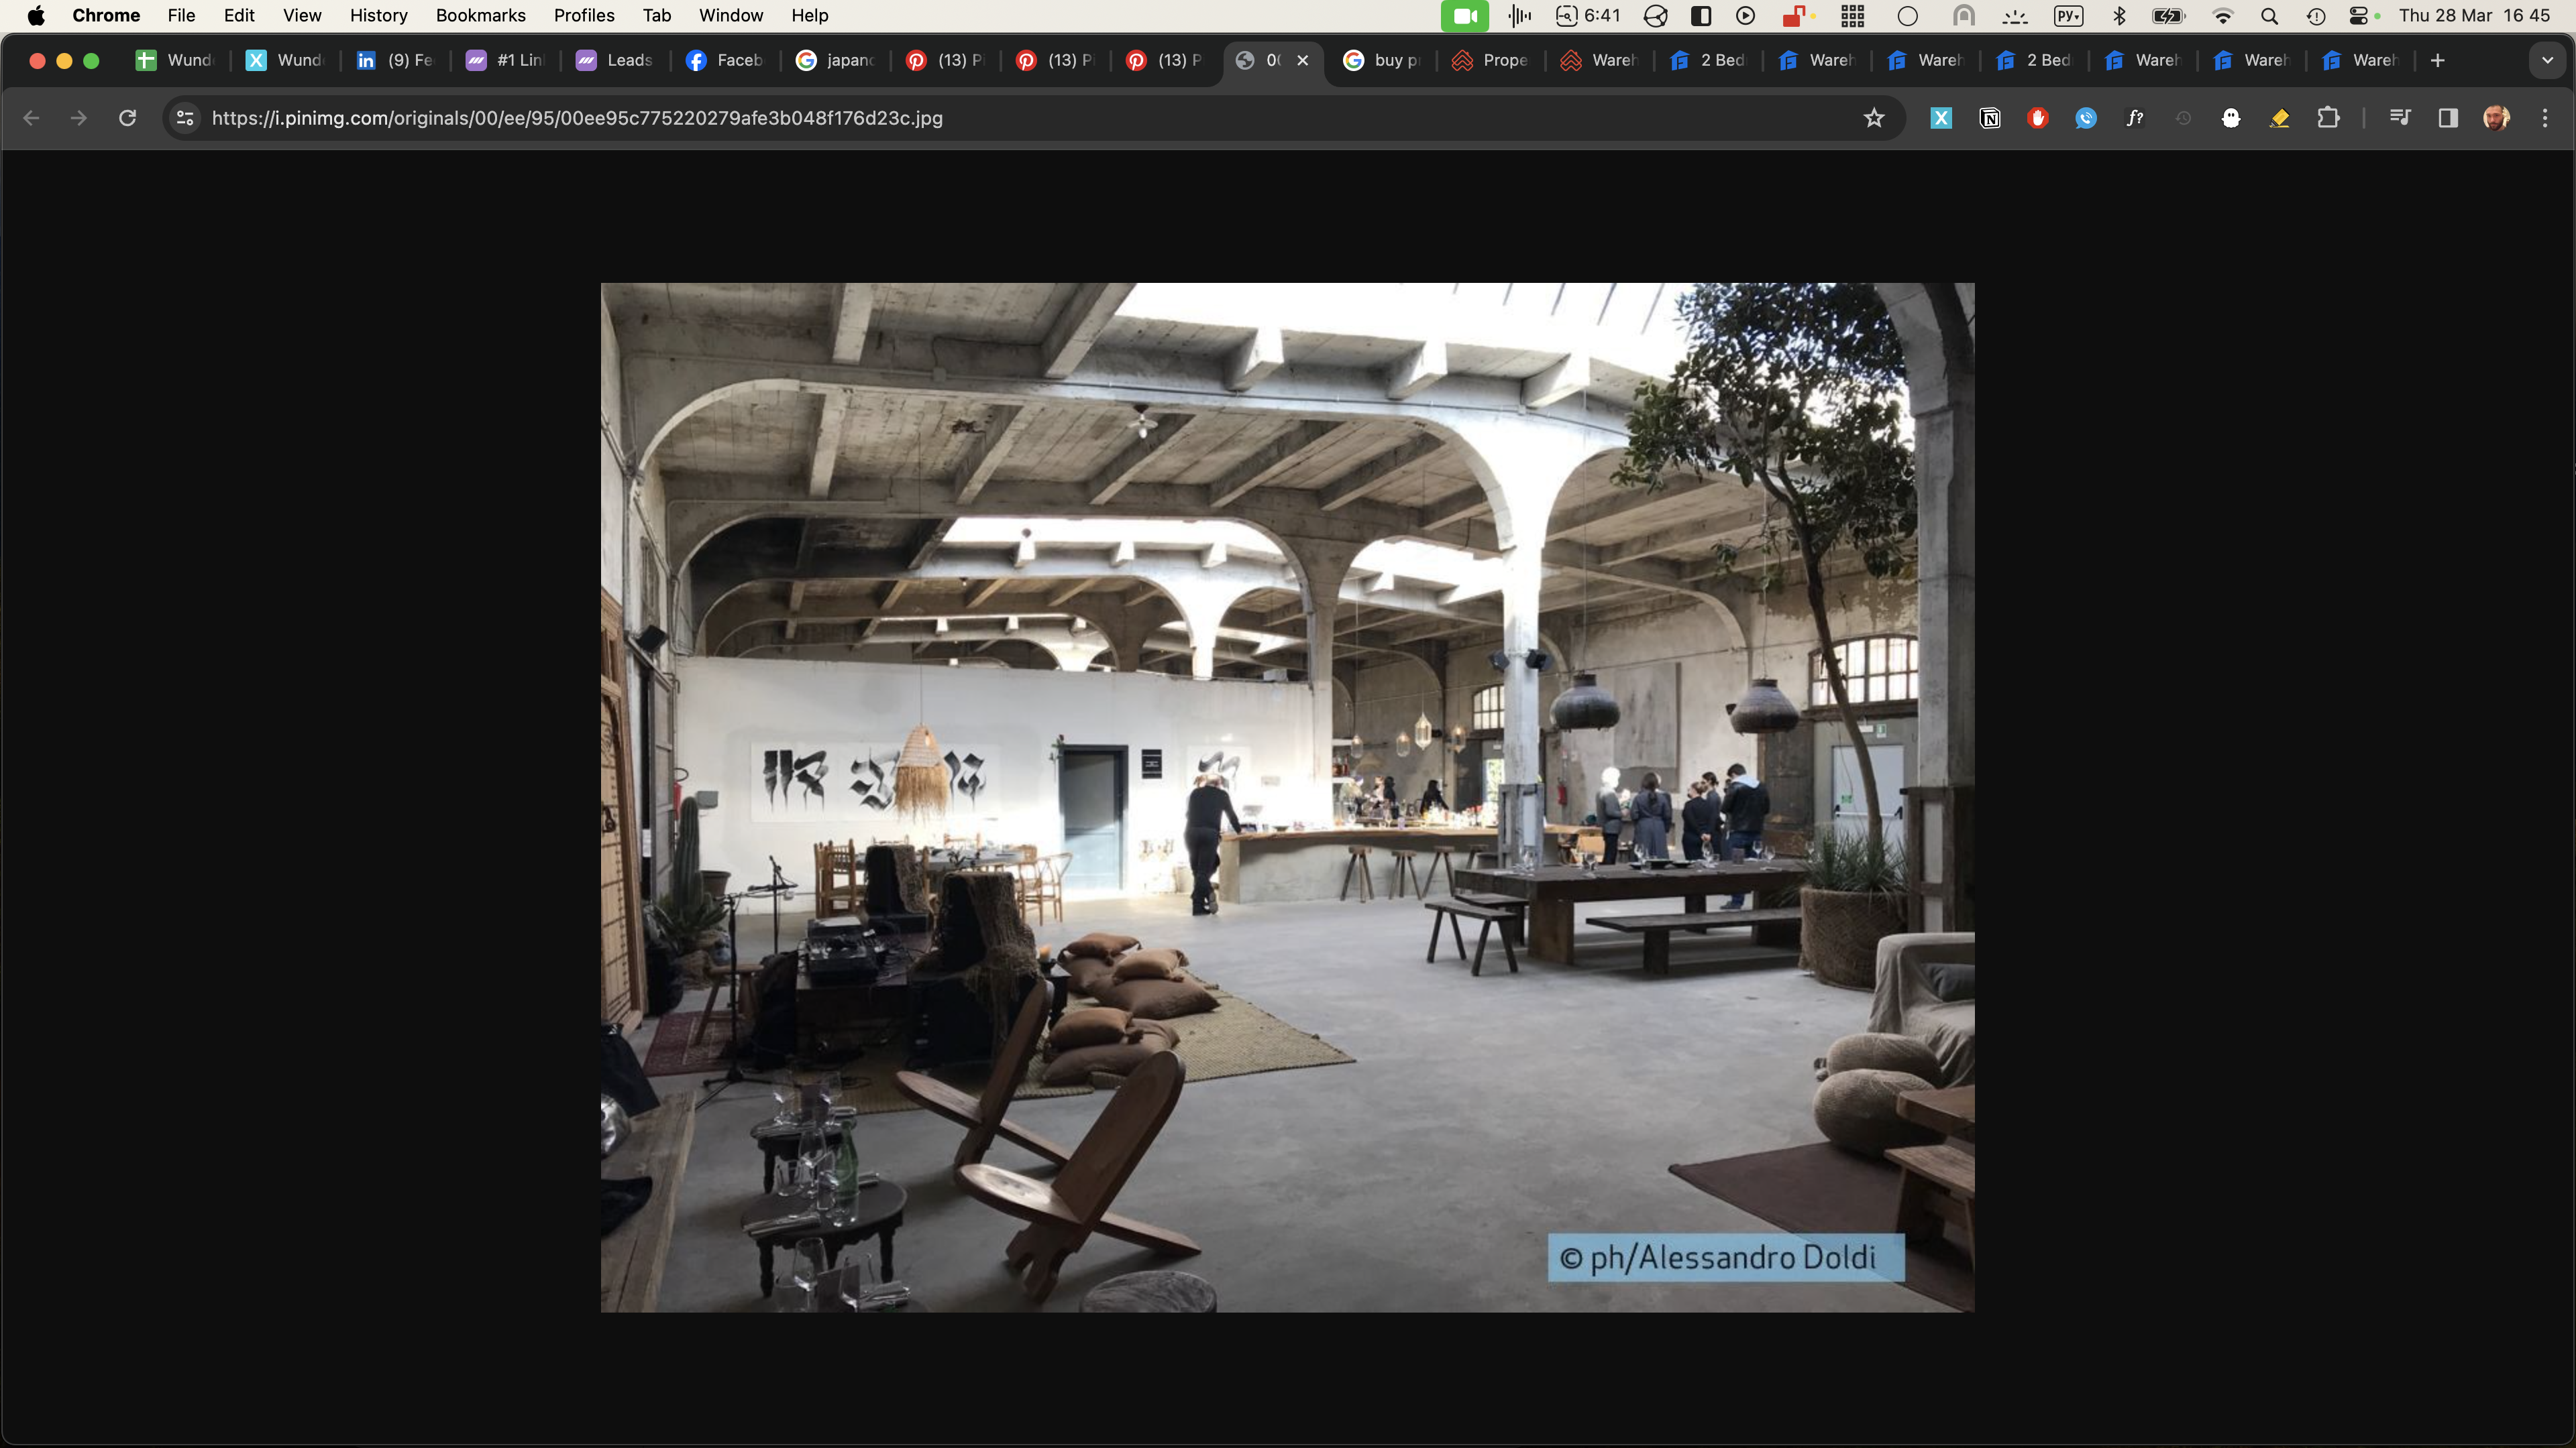This screenshot has width=2576, height=1448.
Task: Open the macOS Spotlight search icon
Action: tap(2269, 15)
